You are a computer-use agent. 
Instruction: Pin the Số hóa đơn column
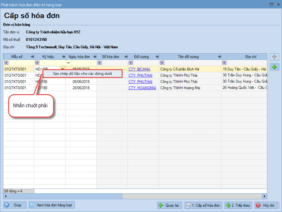tap(126, 57)
